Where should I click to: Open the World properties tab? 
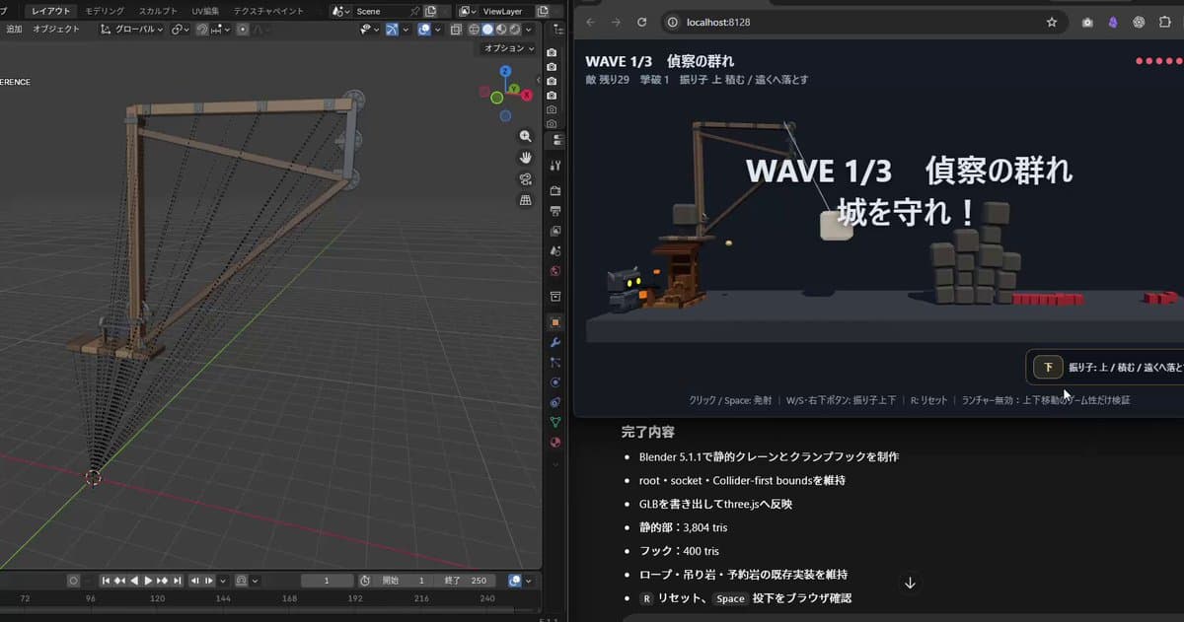point(555,271)
